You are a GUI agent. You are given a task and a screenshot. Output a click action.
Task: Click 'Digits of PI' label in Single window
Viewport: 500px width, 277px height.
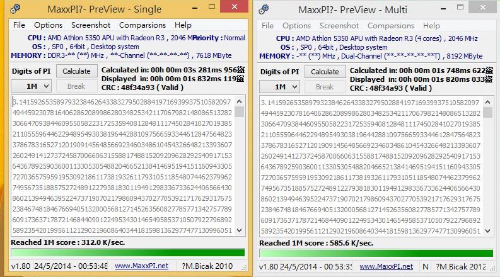tap(32, 71)
